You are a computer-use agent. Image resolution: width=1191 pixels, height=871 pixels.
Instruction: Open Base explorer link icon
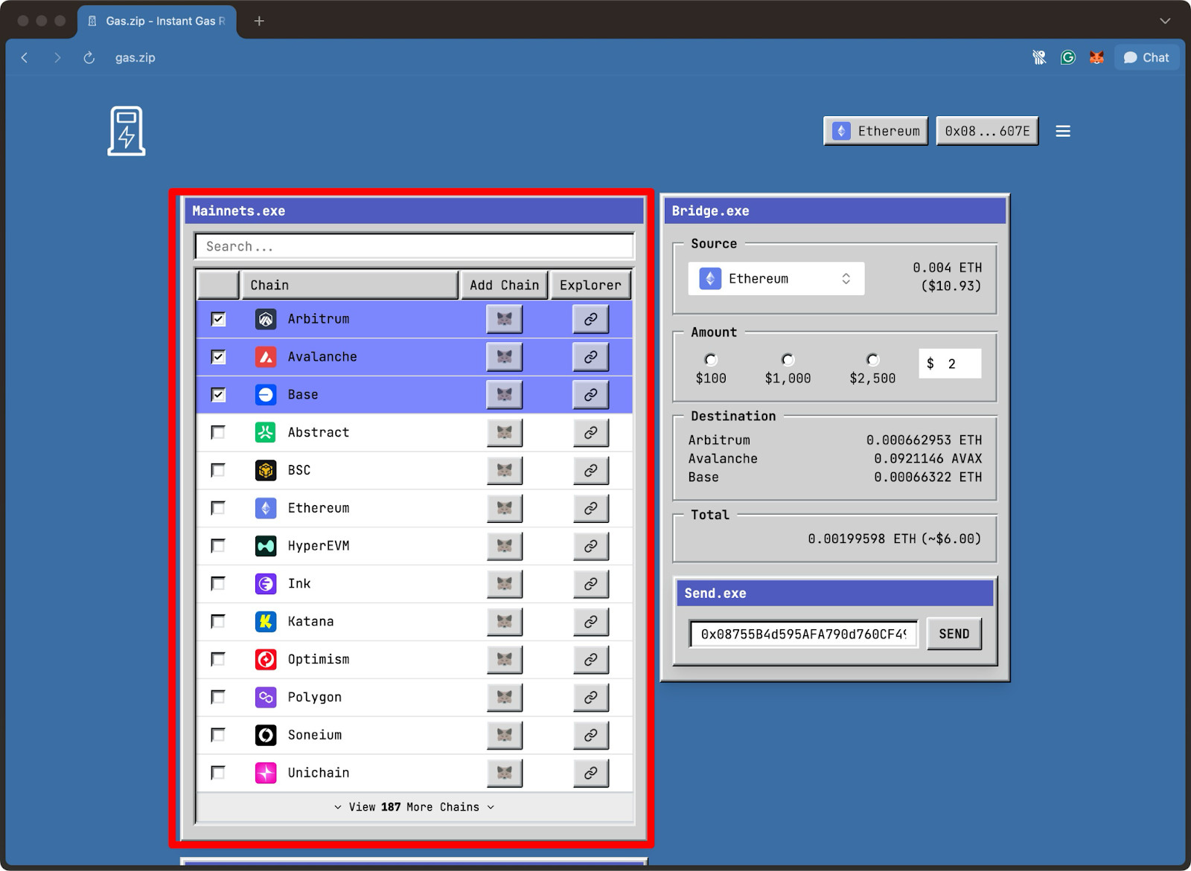pyautogui.click(x=591, y=395)
